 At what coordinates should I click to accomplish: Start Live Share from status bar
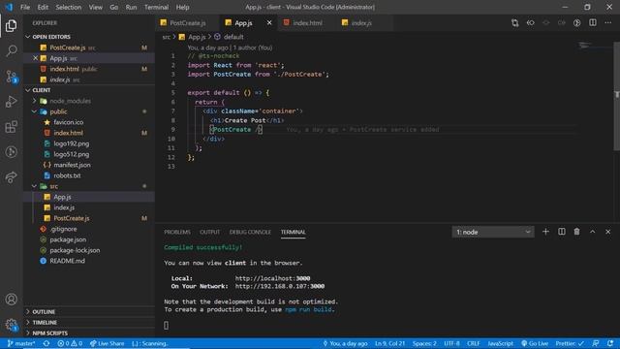click(x=107, y=343)
